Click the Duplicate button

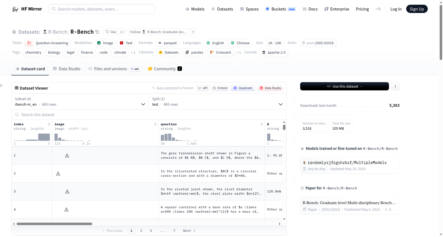[x=243, y=88]
